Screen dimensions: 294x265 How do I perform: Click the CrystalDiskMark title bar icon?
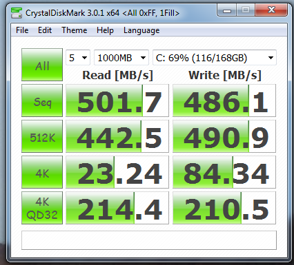(17, 13)
